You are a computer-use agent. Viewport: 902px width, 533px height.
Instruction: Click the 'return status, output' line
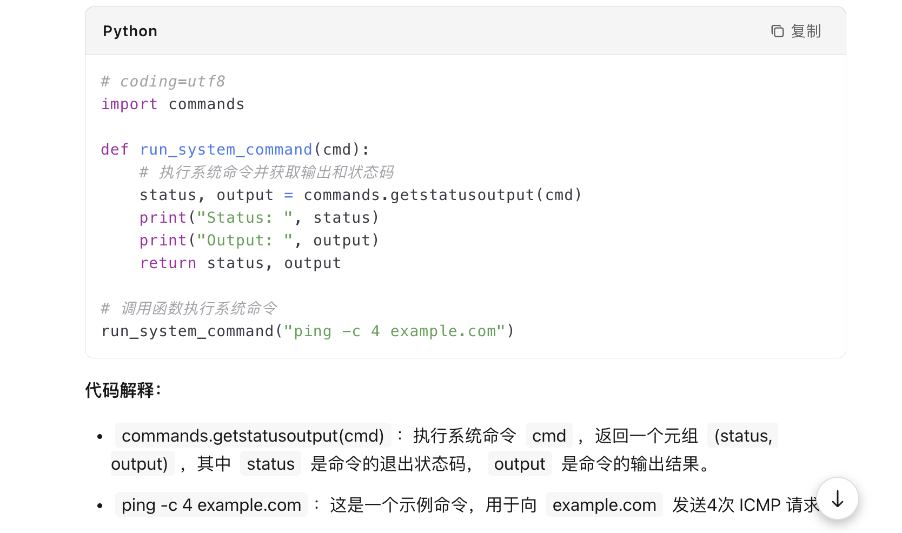click(x=240, y=263)
